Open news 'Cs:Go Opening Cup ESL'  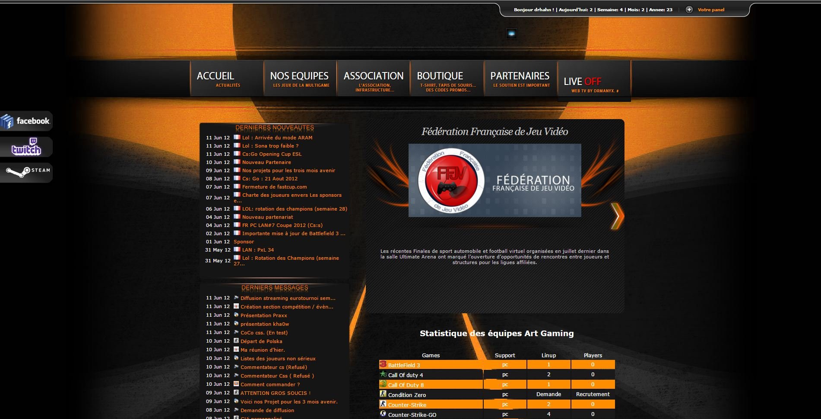pos(272,154)
